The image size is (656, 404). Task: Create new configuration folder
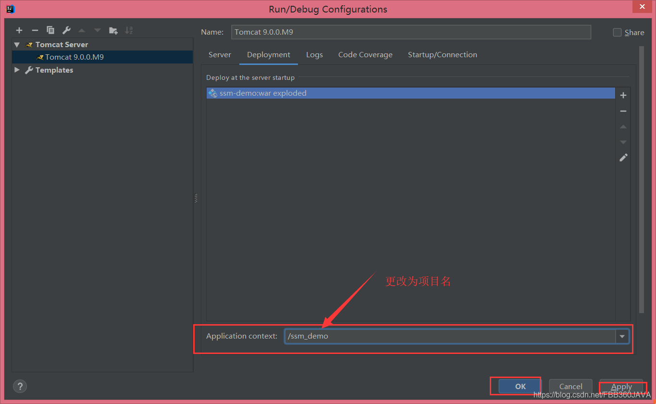pyautogui.click(x=113, y=30)
